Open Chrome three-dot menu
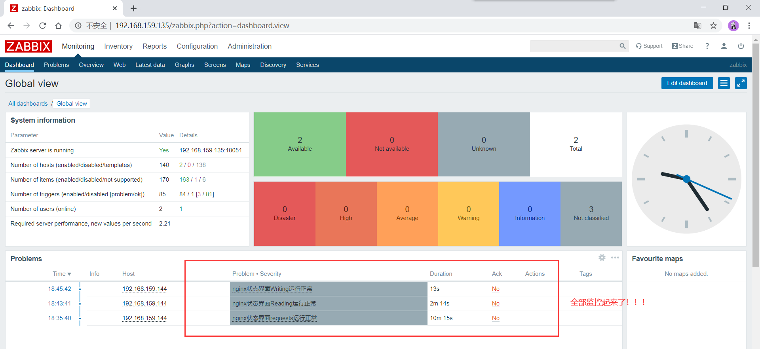Viewport: 760px width, 349px height. pyautogui.click(x=749, y=26)
